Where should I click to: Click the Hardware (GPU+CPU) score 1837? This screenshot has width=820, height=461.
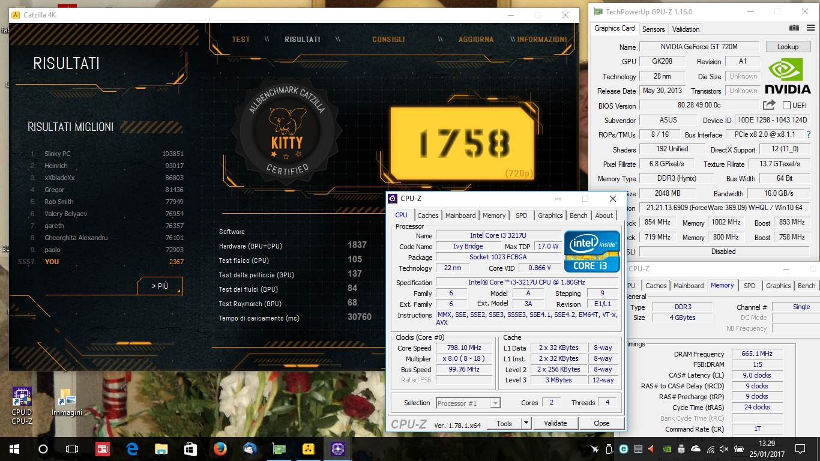click(x=357, y=245)
